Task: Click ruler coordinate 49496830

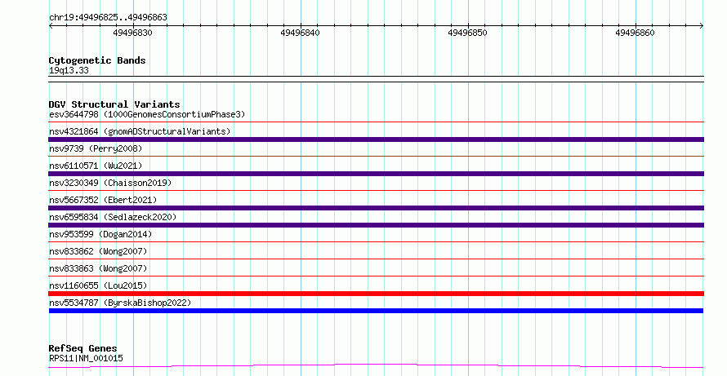Action: [x=132, y=33]
